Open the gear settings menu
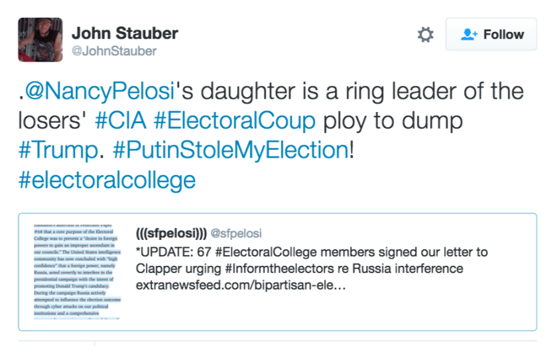This screenshot has height=346, width=557. click(x=425, y=34)
